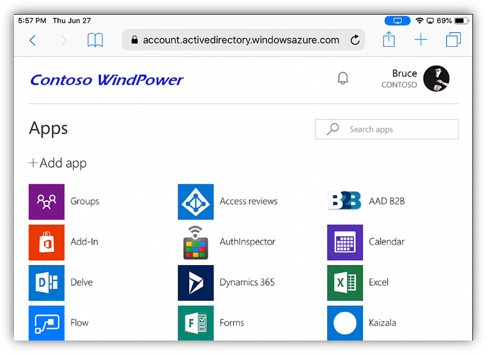Click the Bruce CONTOSO account name
Screen dimensions: 487x354
(x=399, y=79)
